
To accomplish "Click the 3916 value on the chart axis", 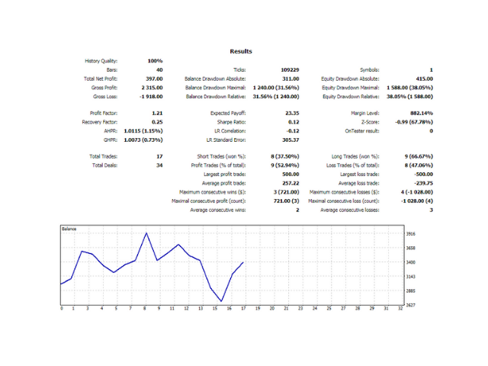I will [x=412, y=235].
